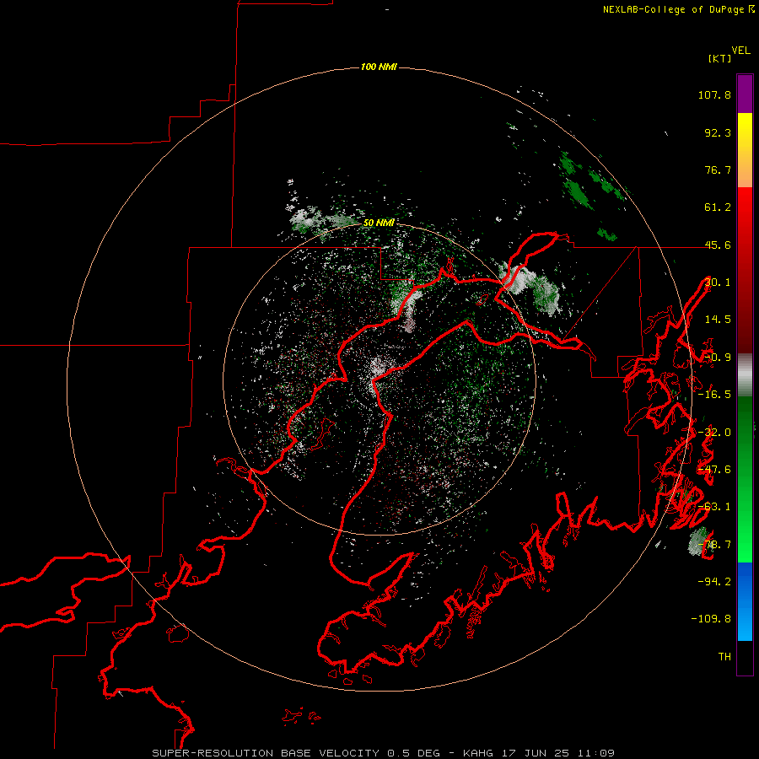Pick the red segment of the velocity color bar
This screenshot has height=759, width=759.
(x=745, y=270)
